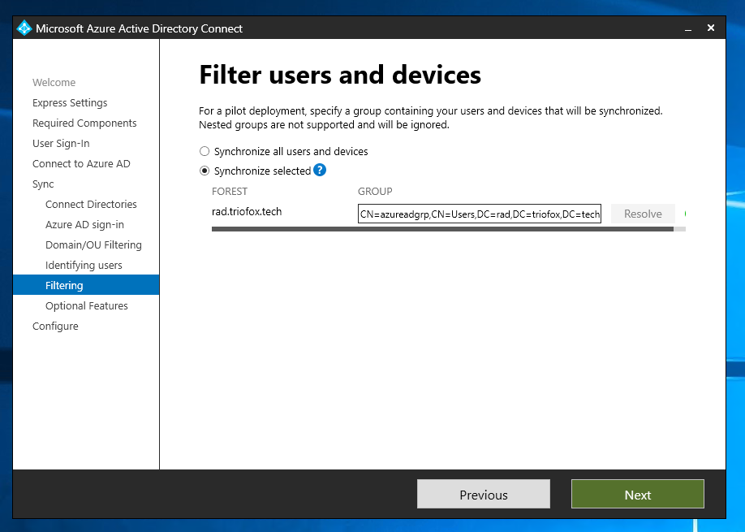Navigate to User Sign-In step

click(61, 144)
